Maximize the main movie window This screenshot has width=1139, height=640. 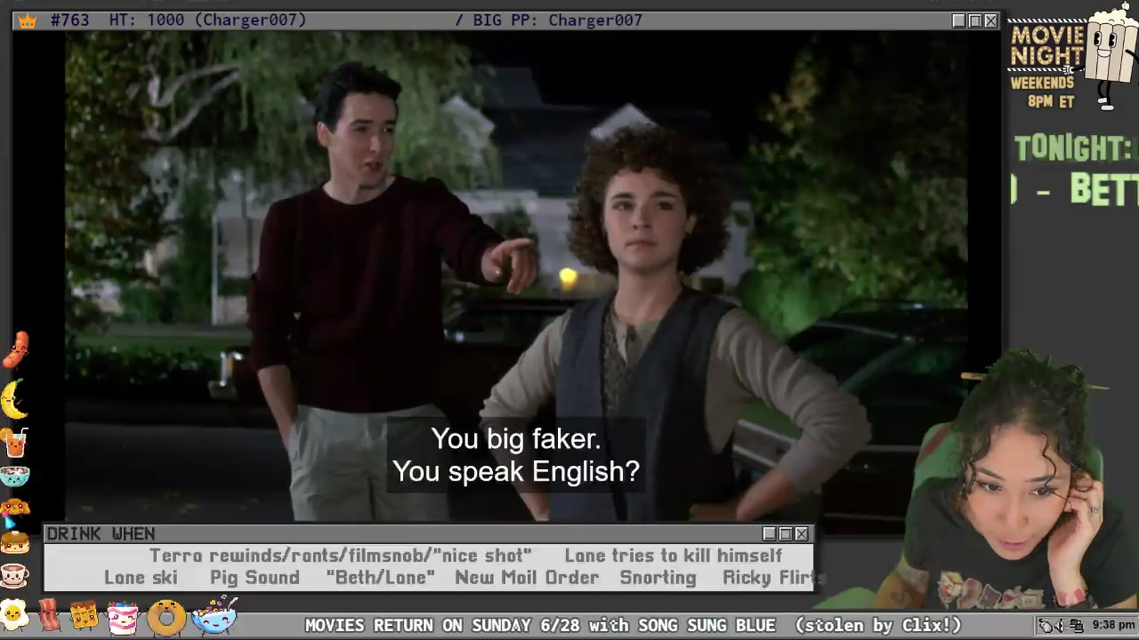975,21
